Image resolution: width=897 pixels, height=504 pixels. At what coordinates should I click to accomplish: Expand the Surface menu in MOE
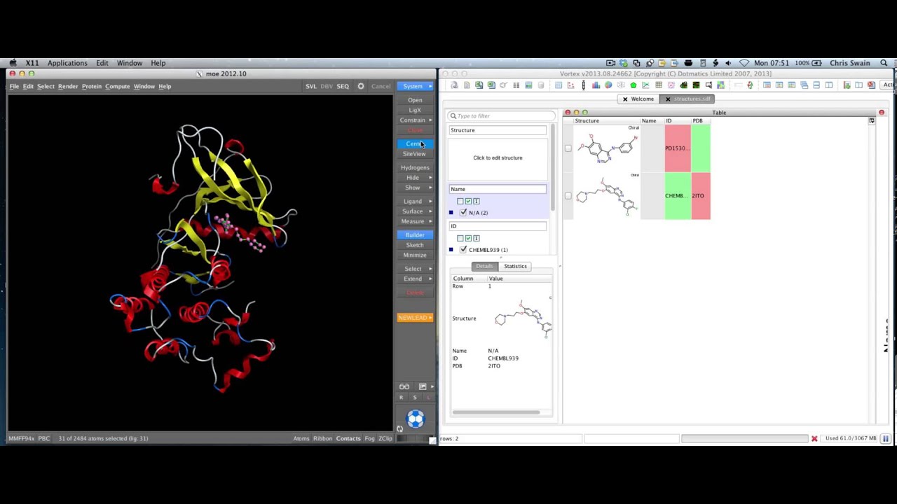415,211
